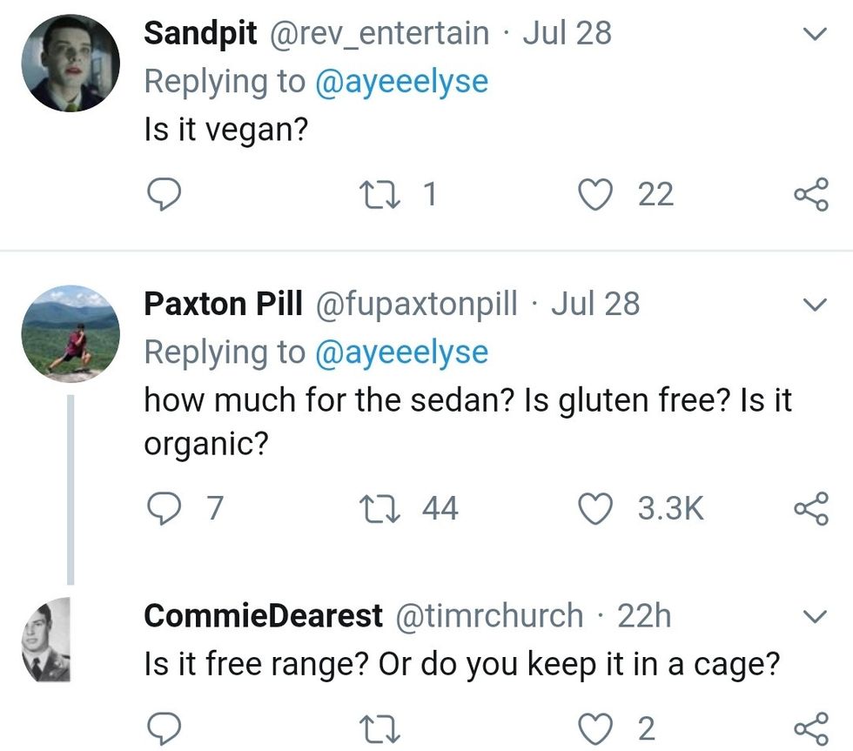The height and width of the screenshot is (751, 853).
Task: Share Paxton Pill's tweet
Action: point(809,508)
